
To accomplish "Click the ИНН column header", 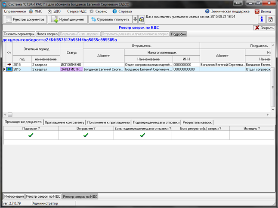I will coord(186,59).
